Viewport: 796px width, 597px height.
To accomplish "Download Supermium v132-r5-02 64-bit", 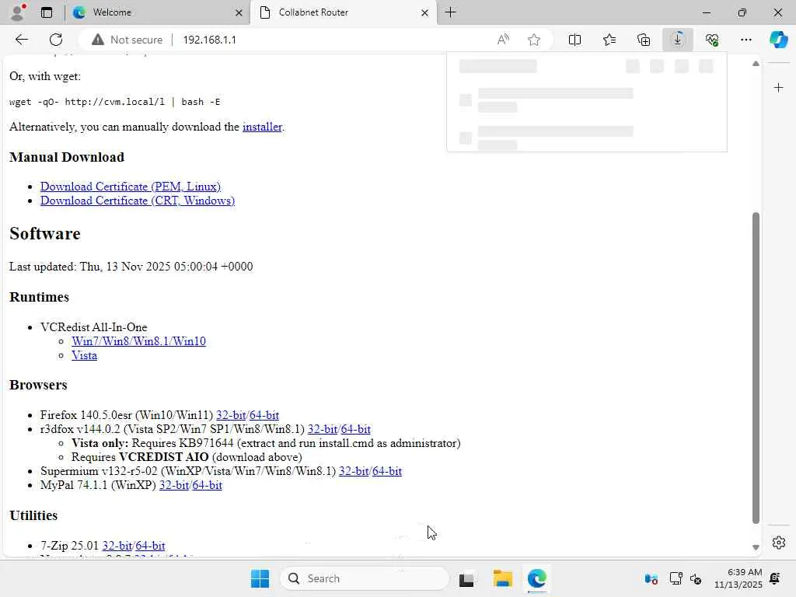I will 387,471.
